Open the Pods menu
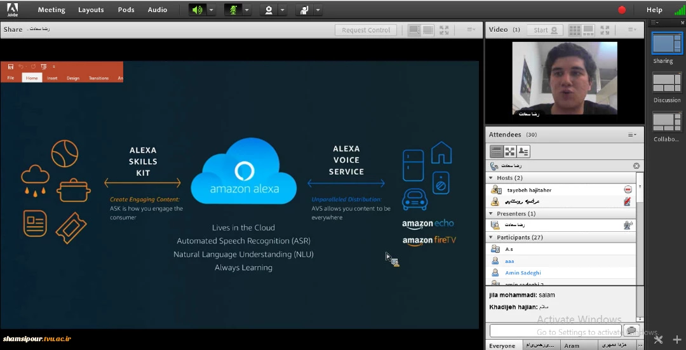Viewport: 686px width, 350px height. [x=126, y=10]
